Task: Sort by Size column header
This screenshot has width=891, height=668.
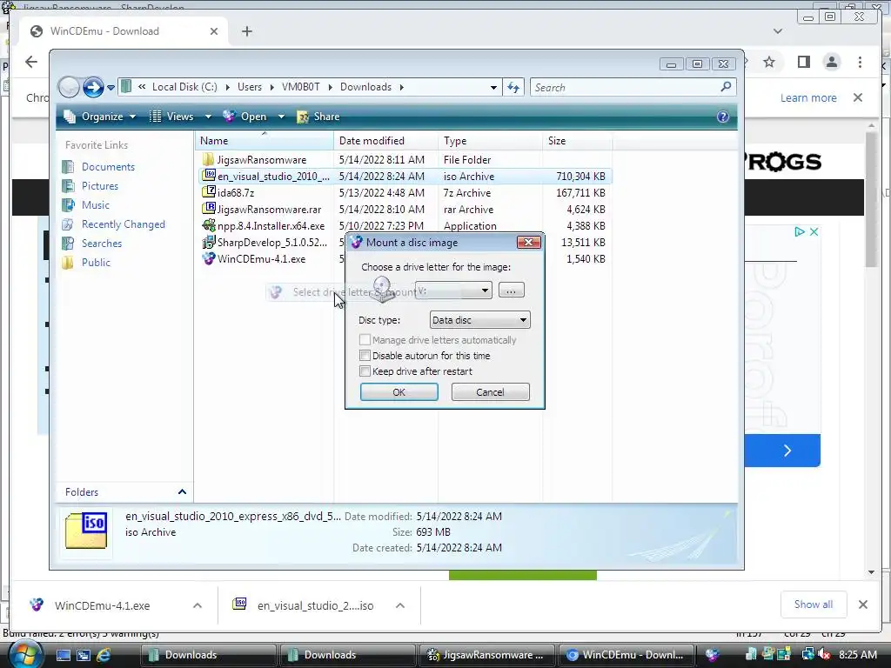Action: coord(578,141)
